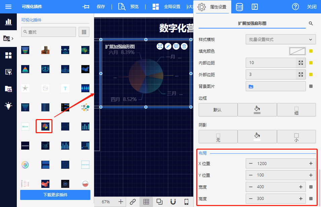321x207 pixels.
Task: Toggle the yellow indicator beside 填充颜色
Action: [x=311, y=51]
